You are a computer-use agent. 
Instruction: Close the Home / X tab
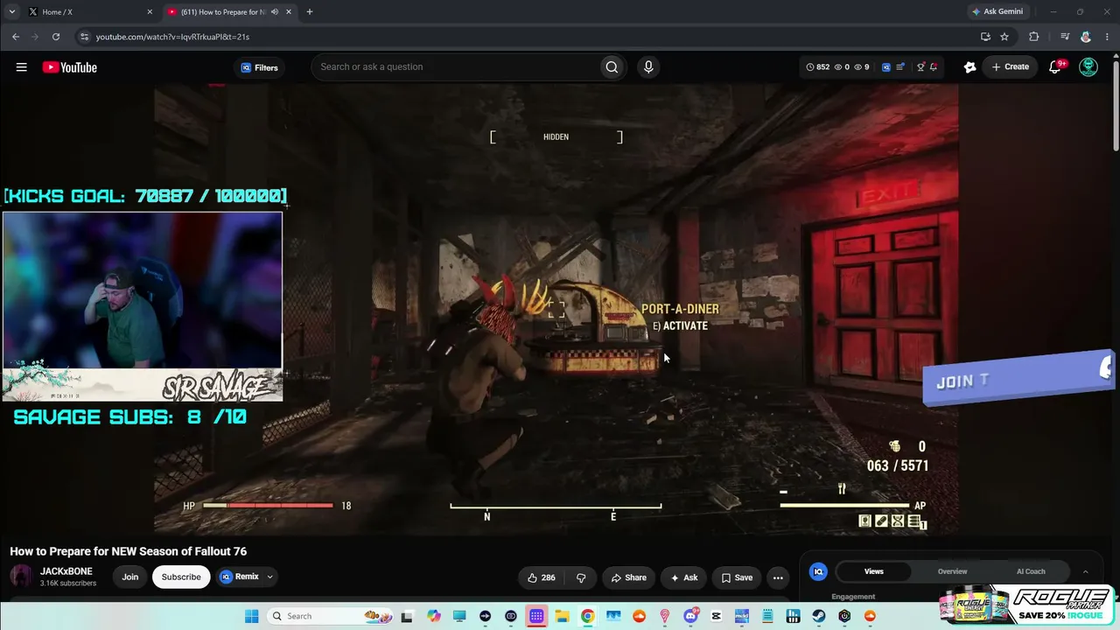150,12
